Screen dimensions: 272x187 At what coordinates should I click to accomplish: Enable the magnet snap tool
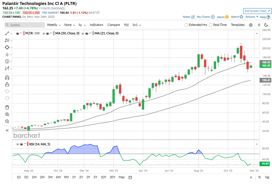7,77
